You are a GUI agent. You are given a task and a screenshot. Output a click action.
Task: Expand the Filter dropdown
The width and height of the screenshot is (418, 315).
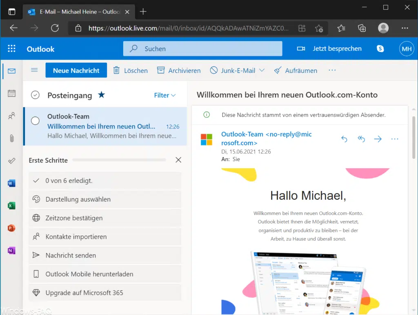(165, 95)
